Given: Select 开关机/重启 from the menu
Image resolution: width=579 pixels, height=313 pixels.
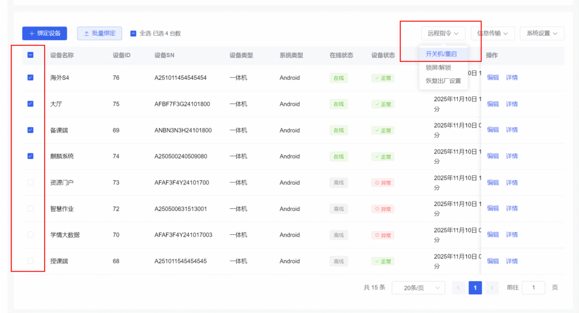Looking at the screenshot, I should (x=440, y=54).
